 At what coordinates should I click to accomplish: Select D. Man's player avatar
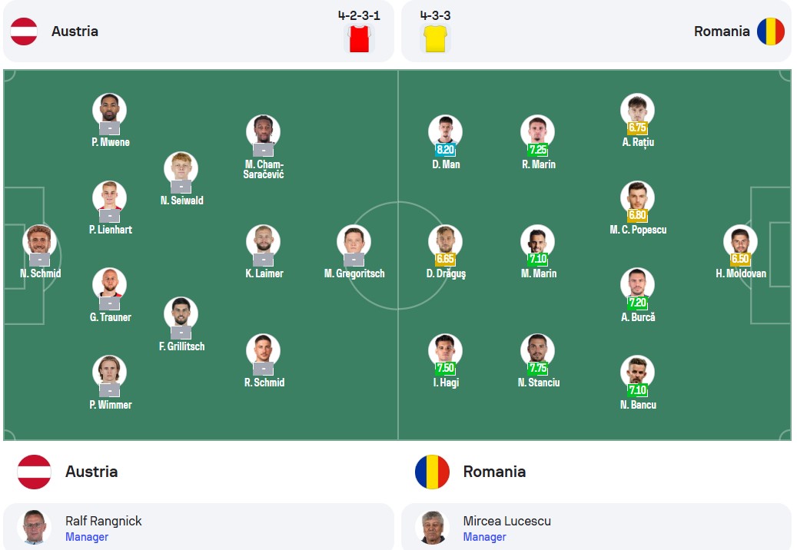[445, 131]
